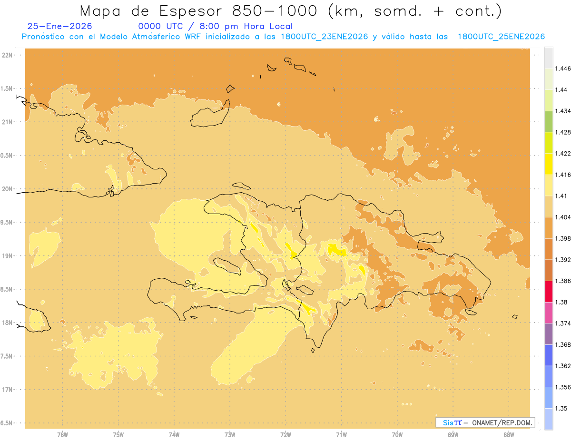Click the 1.41 legend value

coord(561,196)
